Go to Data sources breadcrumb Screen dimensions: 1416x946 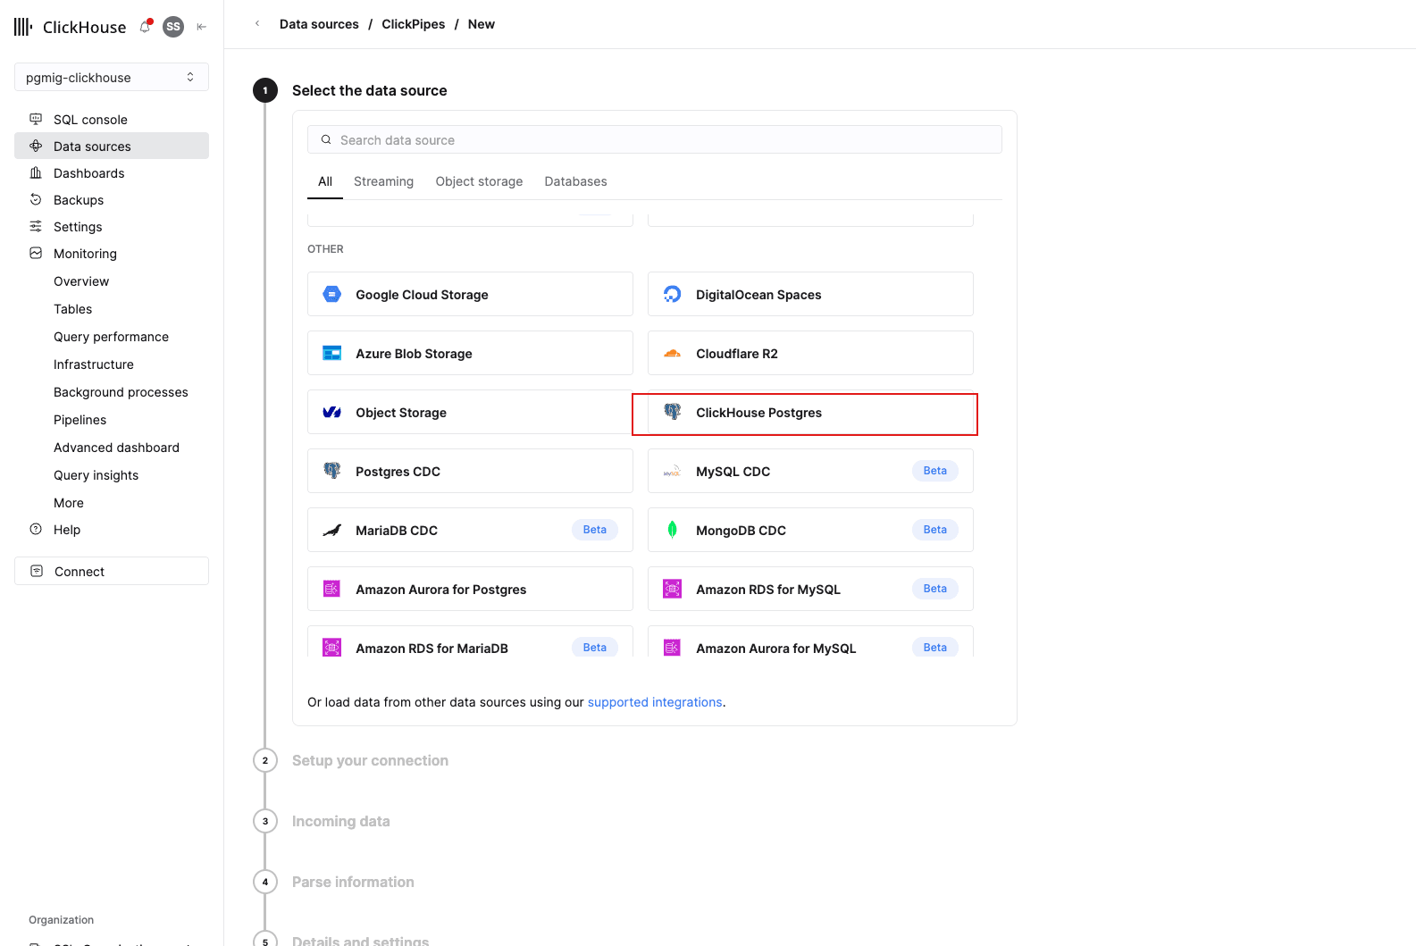tap(319, 24)
